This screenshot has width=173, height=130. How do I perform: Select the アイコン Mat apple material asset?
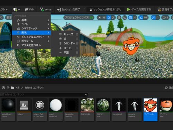166,110
